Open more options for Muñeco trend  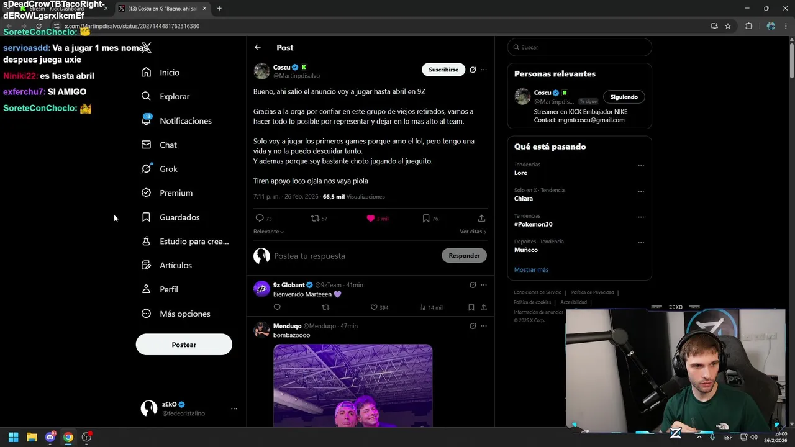click(x=641, y=243)
